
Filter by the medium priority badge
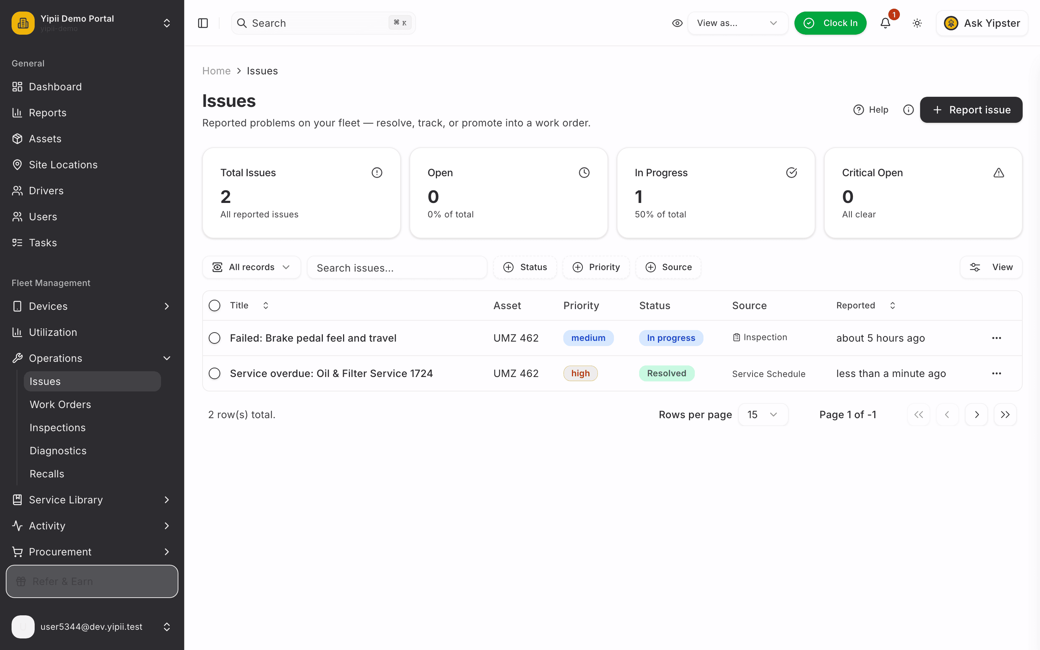click(588, 338)
